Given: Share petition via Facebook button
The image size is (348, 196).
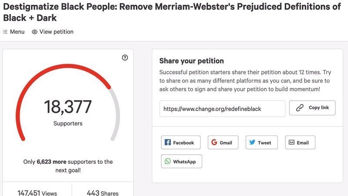Looking at the screenshot, I should 181,142.
